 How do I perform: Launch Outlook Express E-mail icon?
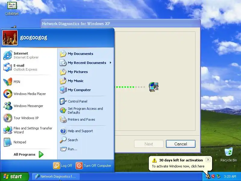point(7,67)
